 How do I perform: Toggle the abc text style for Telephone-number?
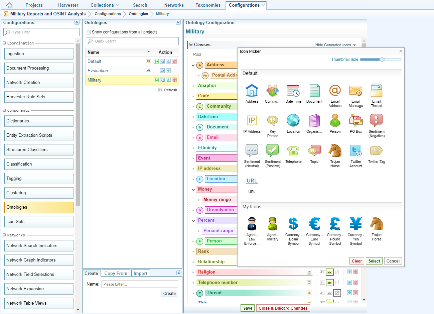[329, 283]
